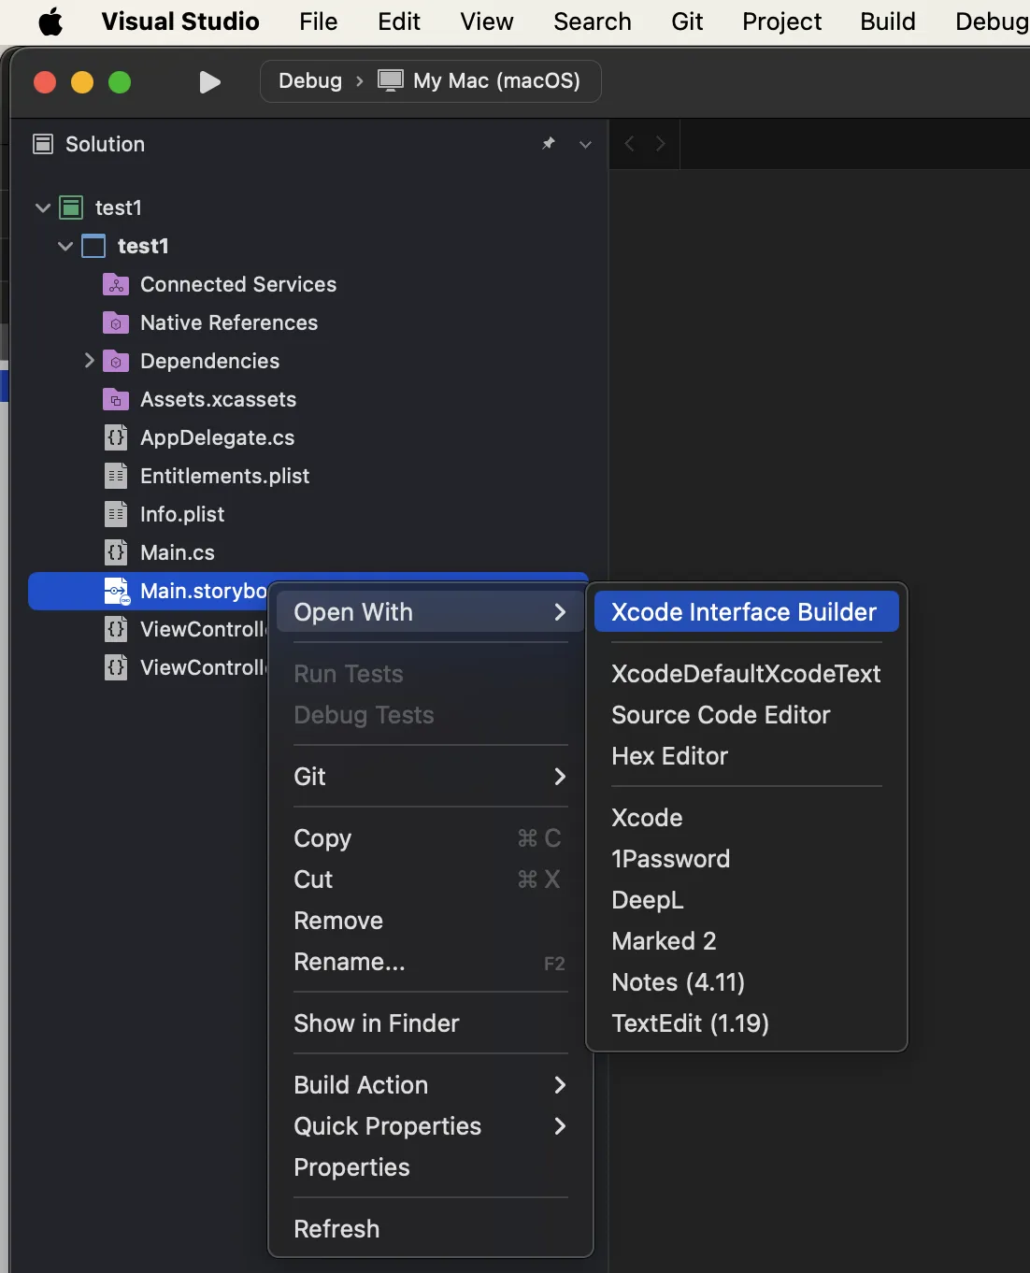Open the Git menu in menu bar

686,21
